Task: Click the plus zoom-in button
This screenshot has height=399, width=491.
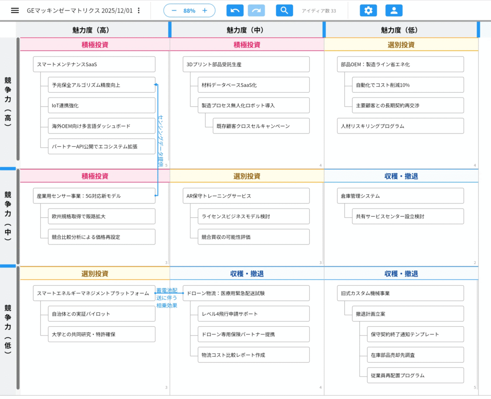Action: (205, 11)
